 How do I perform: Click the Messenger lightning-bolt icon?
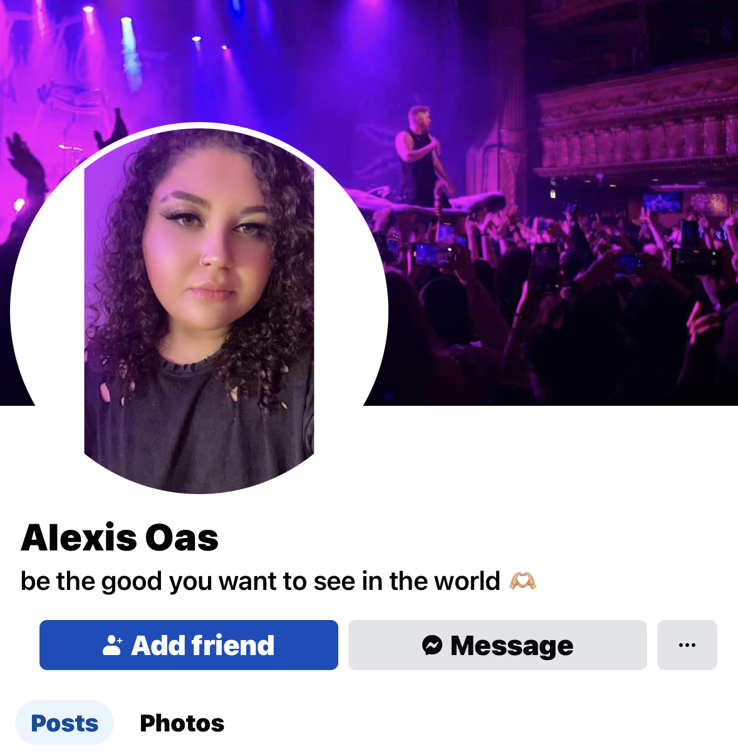tap(432, 645)
